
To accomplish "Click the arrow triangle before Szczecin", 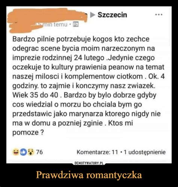I will coord(93,15).
